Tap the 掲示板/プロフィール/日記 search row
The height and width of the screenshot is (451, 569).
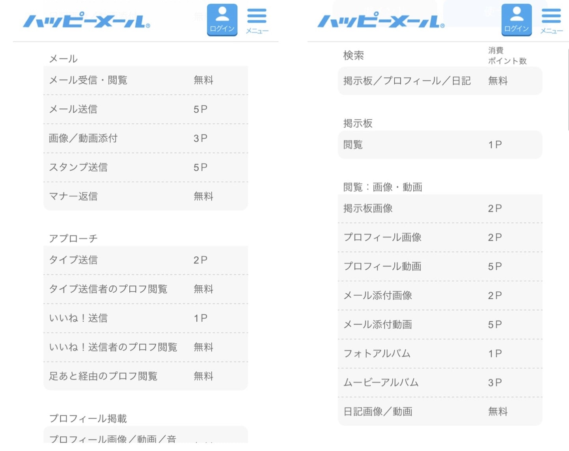click(x=440, y=81)
